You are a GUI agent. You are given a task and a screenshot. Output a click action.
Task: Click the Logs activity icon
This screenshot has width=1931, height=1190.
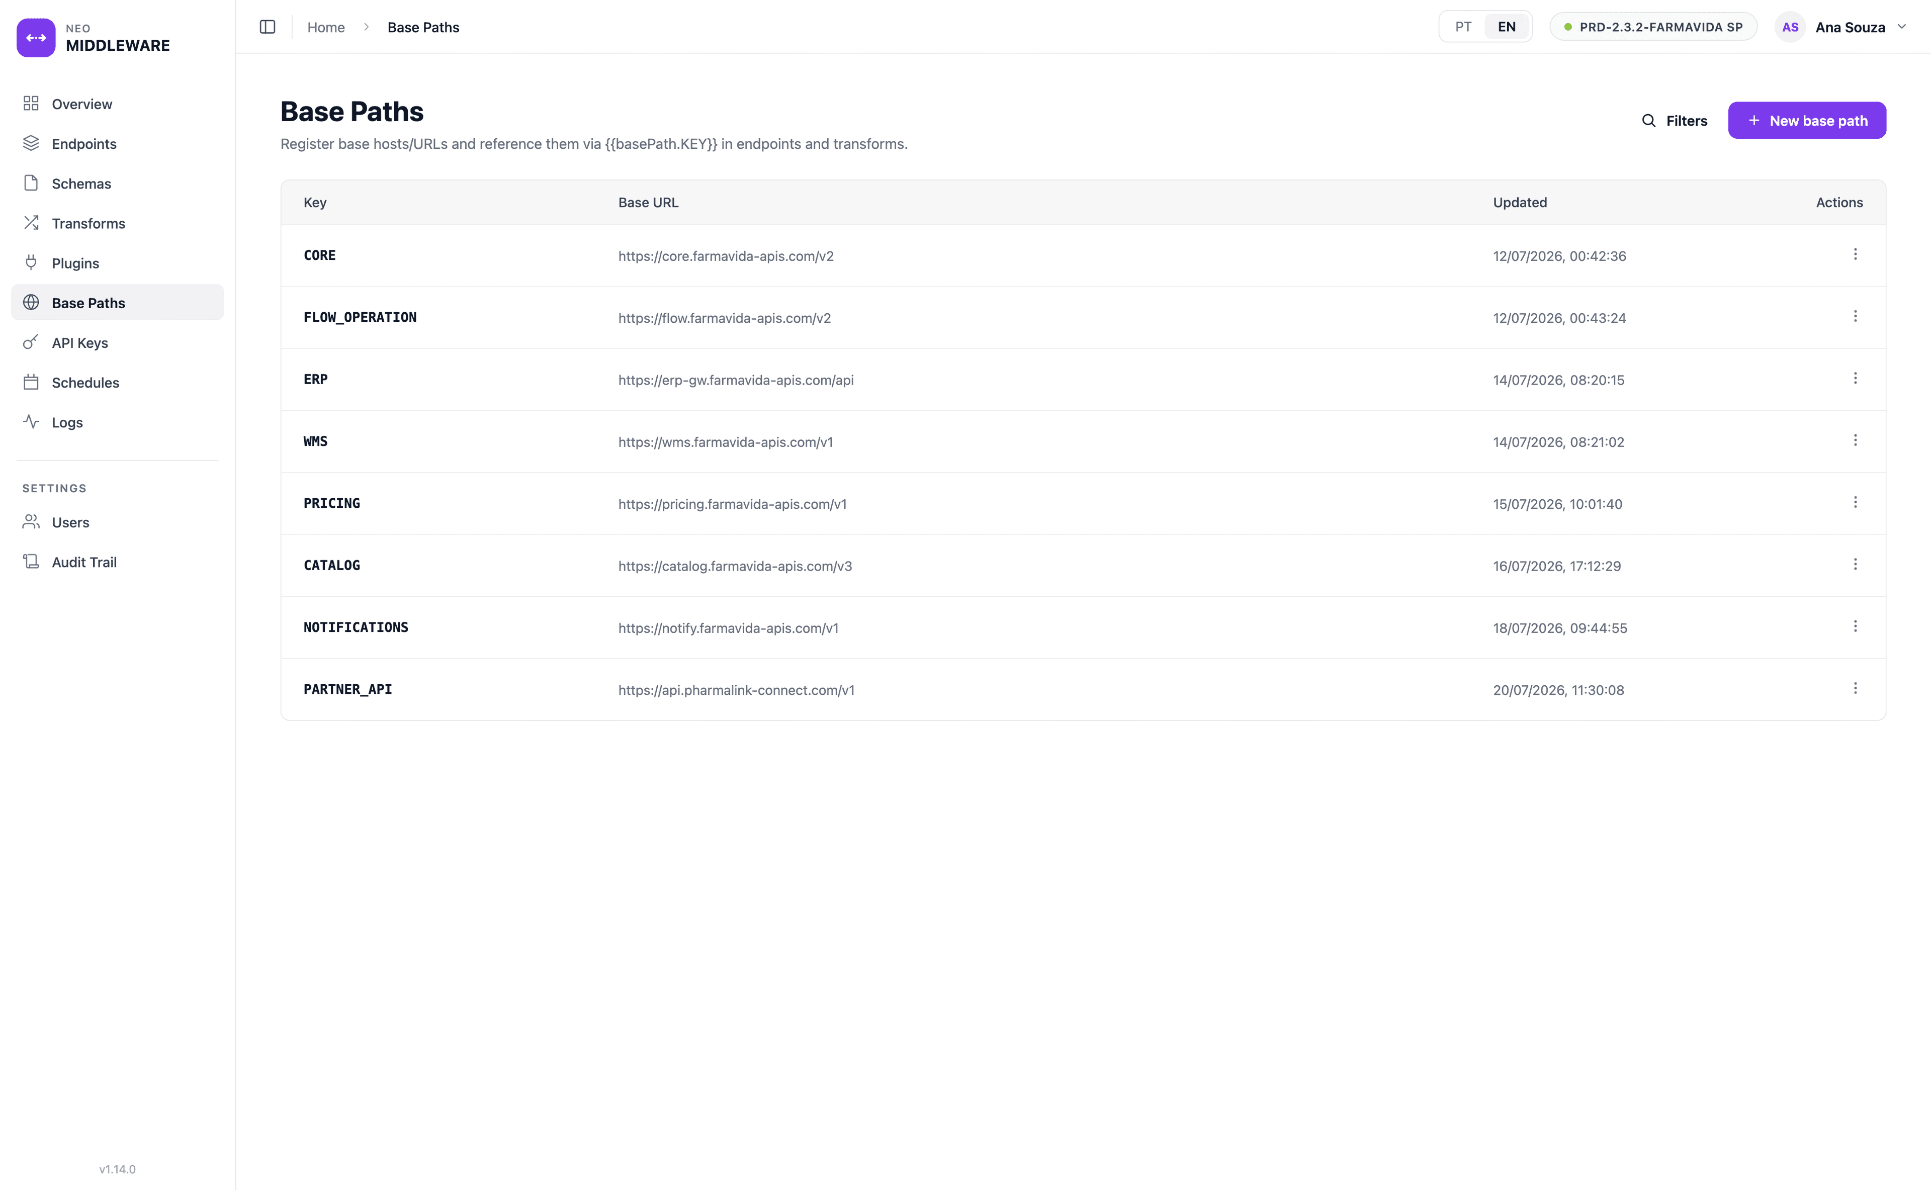[x=31, y=422]
